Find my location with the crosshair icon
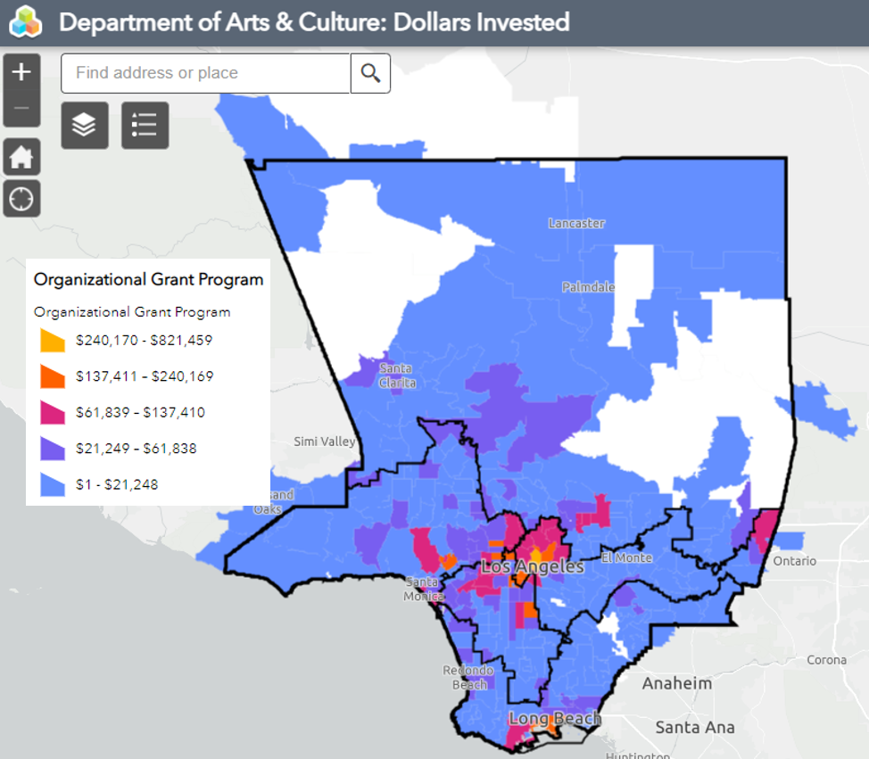The height and width of the screenshot is (759, 869). [21, 199]
